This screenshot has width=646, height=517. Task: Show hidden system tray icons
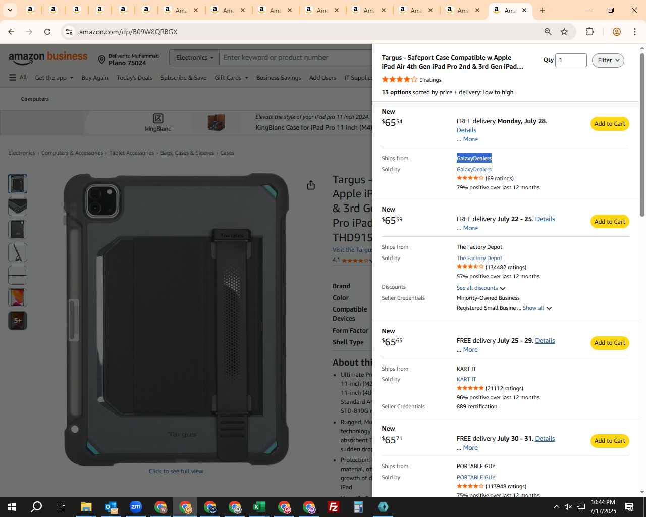click(556, 507)
